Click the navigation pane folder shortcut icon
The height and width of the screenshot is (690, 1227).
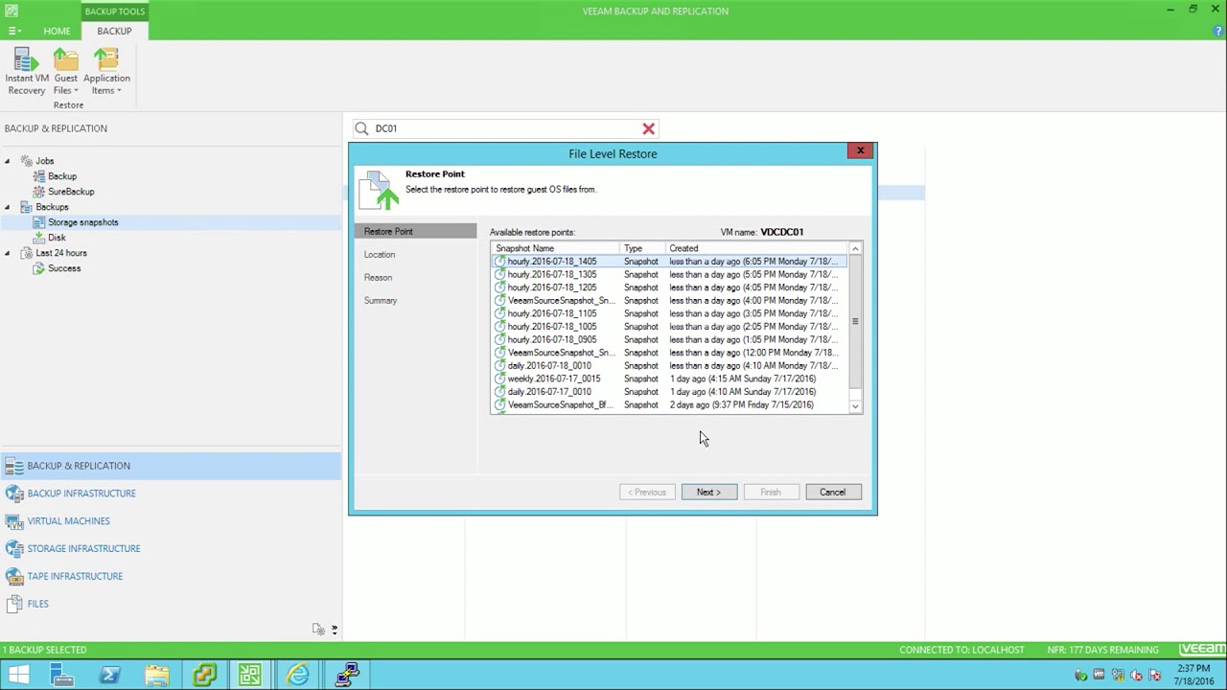(x=318, y=630)
